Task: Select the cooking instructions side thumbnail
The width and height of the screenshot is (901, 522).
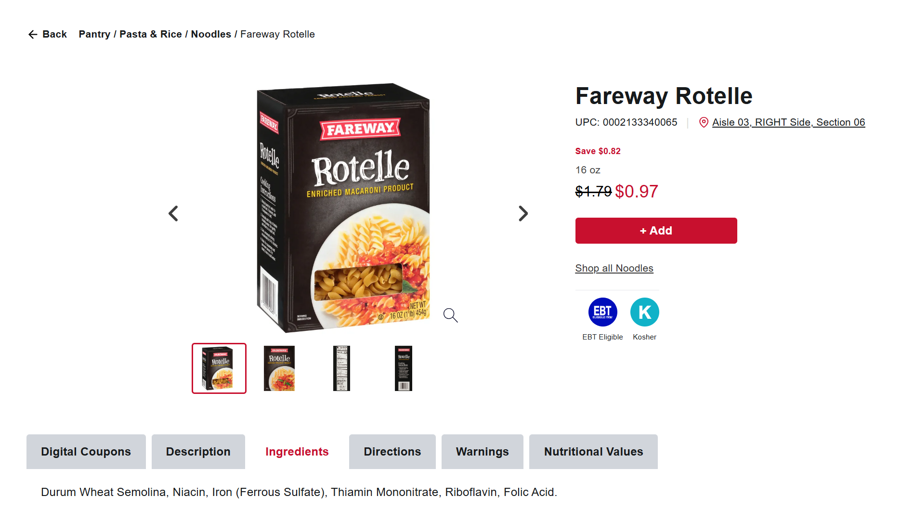Action: [x=404, y=368]
